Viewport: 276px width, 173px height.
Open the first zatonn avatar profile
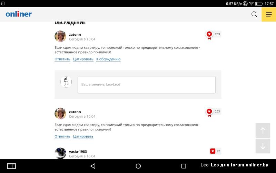click(x=60, y=36)
